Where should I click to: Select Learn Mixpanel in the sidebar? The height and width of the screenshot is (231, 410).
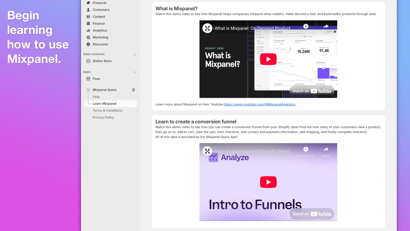105,103
